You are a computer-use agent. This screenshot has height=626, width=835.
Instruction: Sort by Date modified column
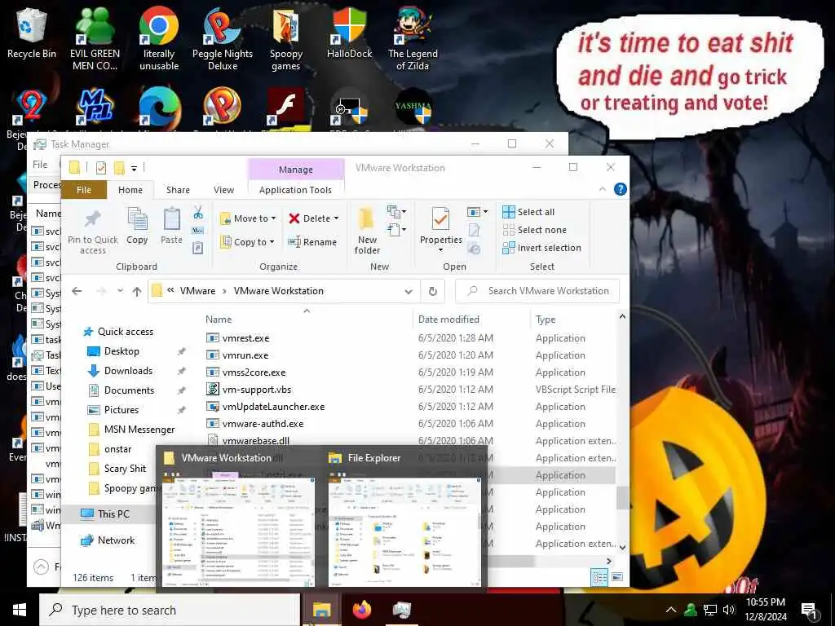click(449, 320)
